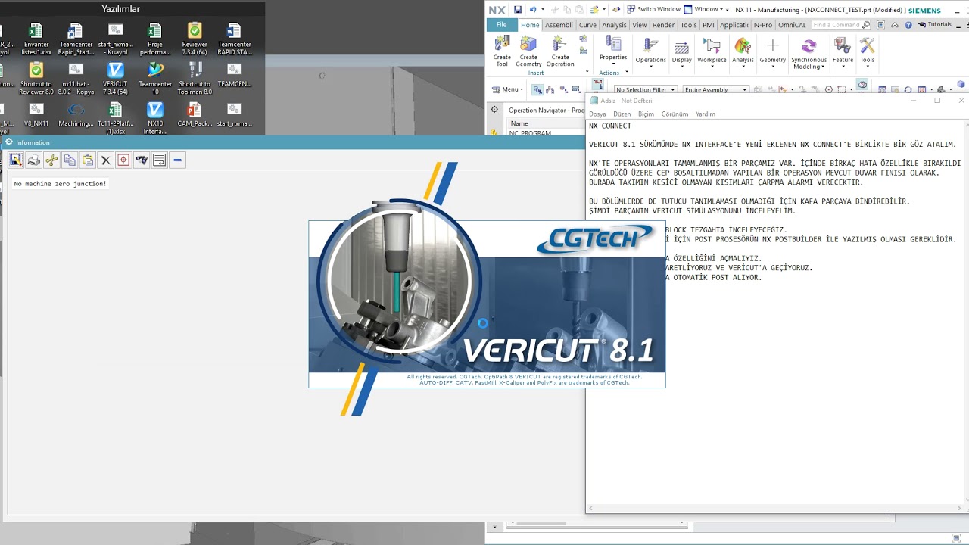This screenshot has height=545, width=969.
Task: Click Switch Window in NX title bar
Action: [653, 9]
